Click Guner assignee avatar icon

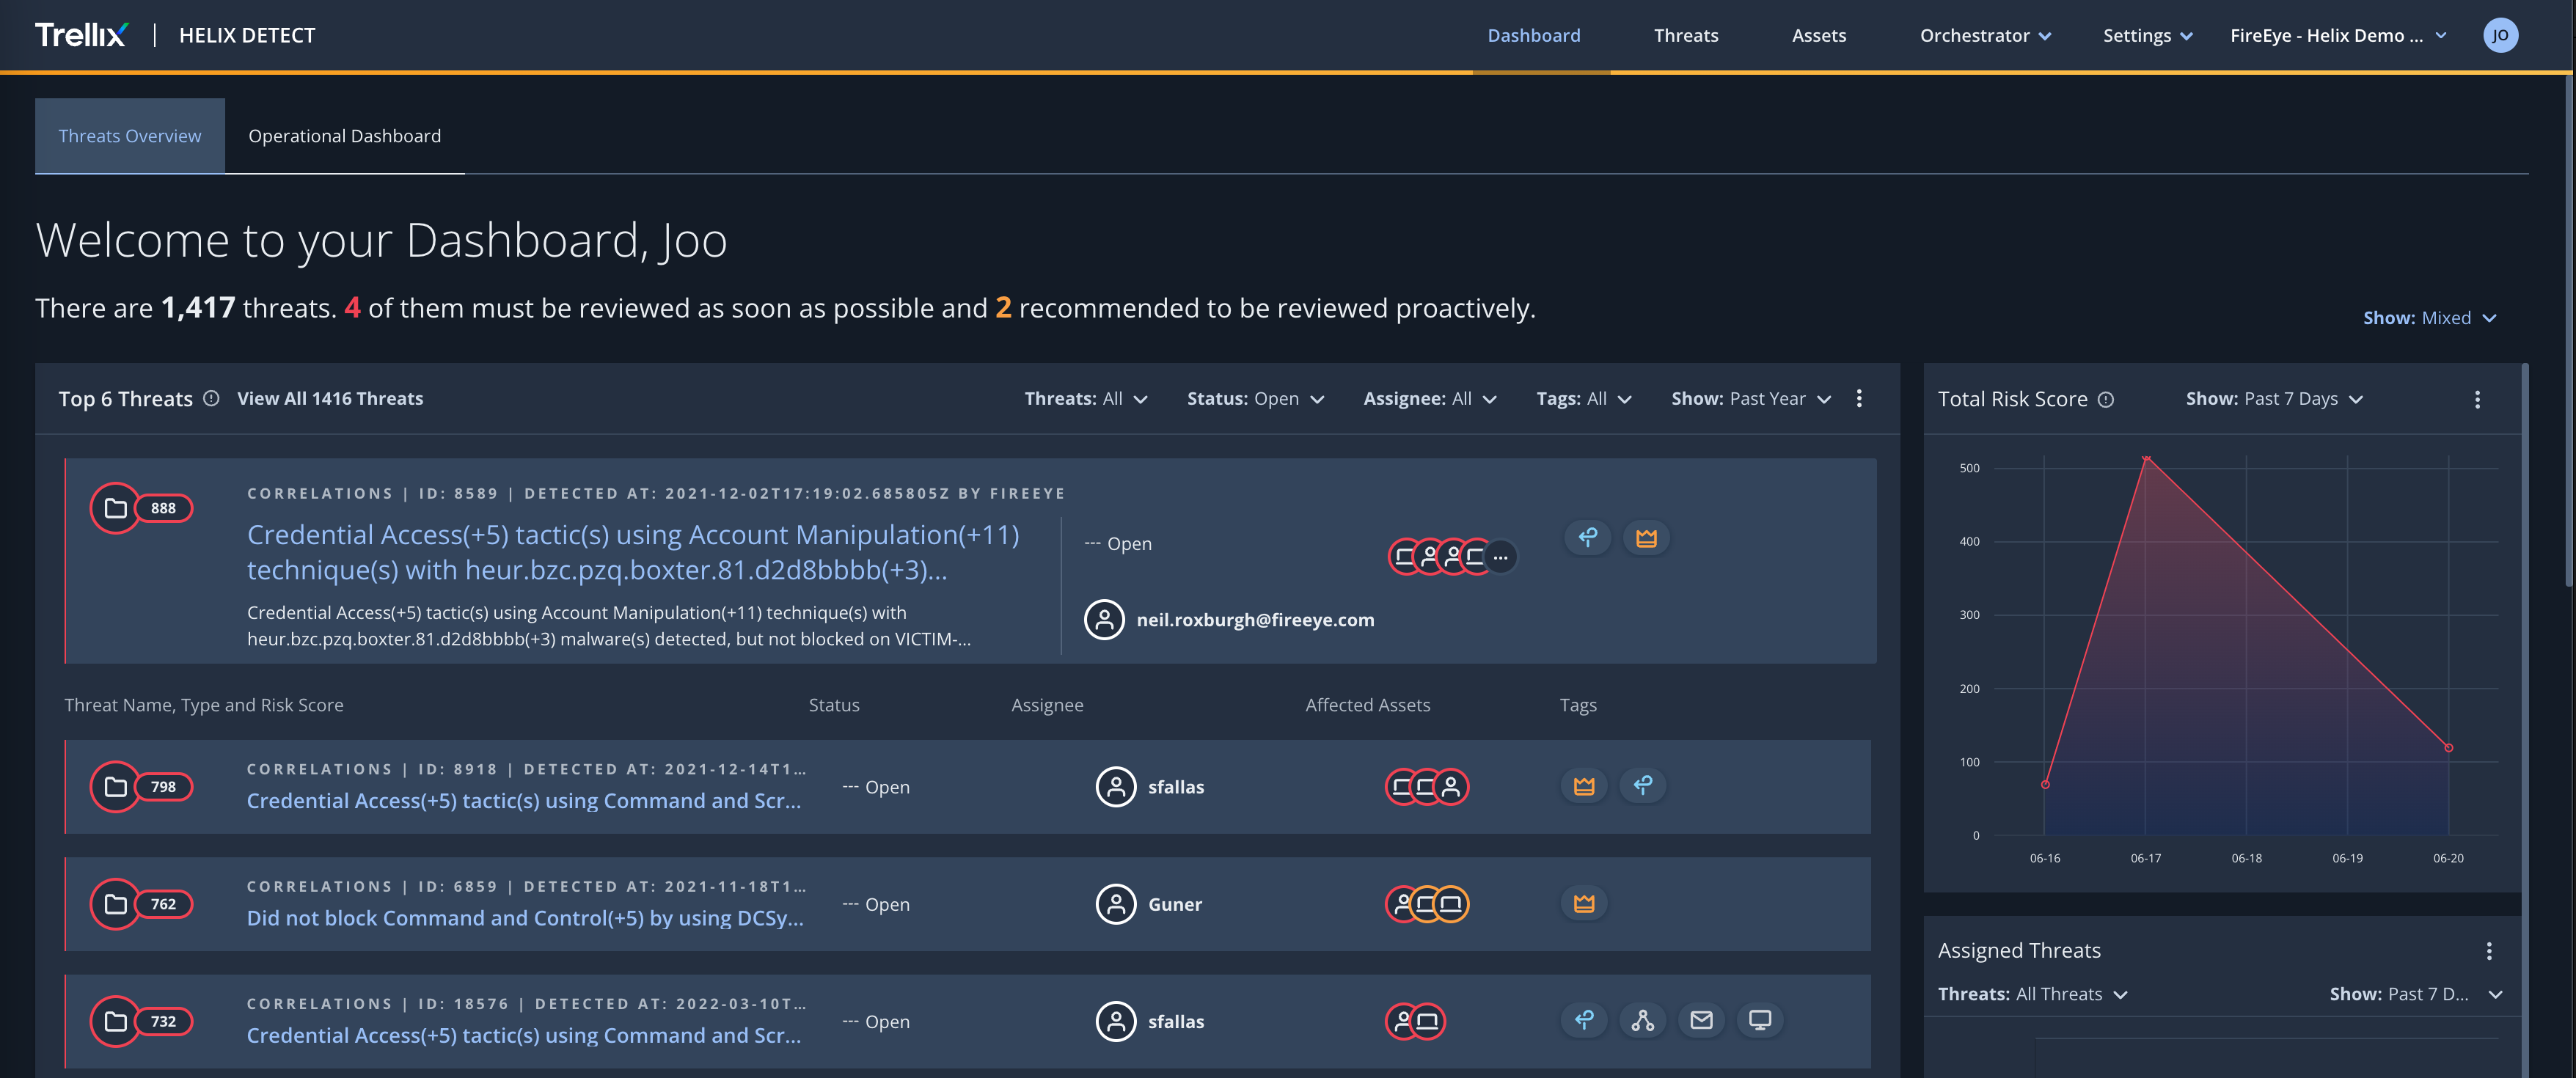point(1116,904)
